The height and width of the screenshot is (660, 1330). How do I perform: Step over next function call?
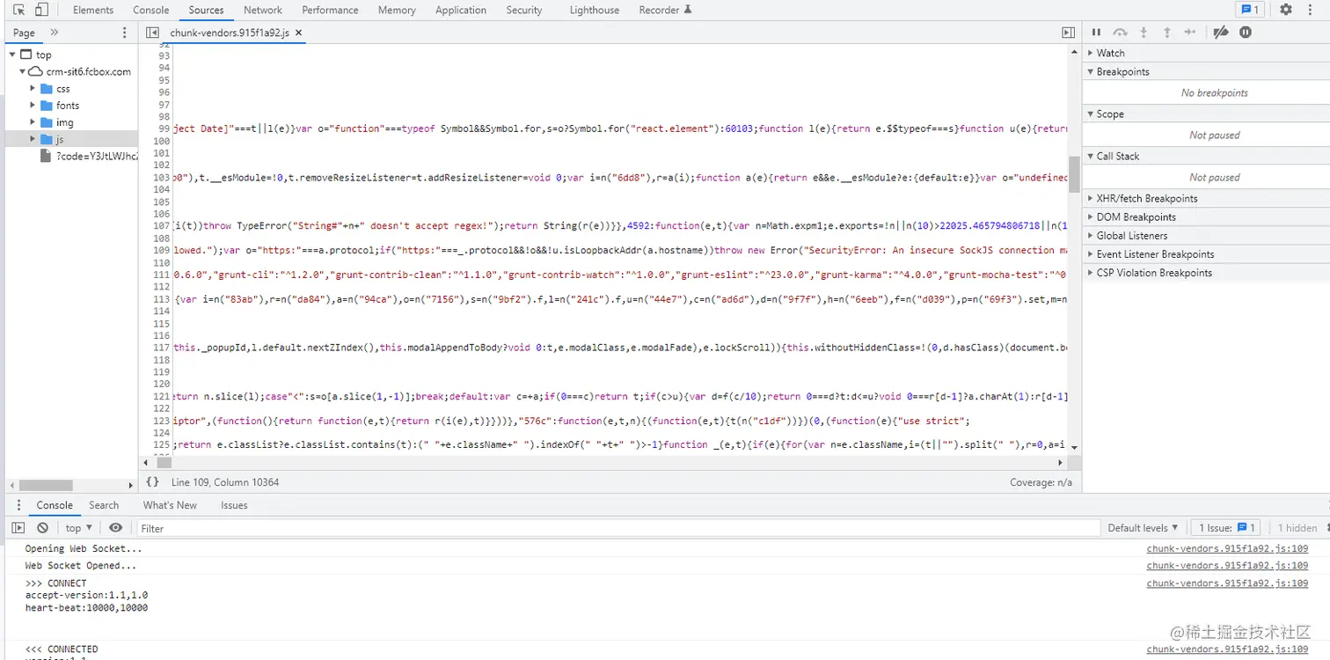coord(1120,33)
